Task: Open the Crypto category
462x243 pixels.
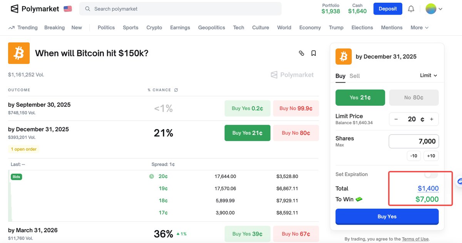Action: (154, 28)
